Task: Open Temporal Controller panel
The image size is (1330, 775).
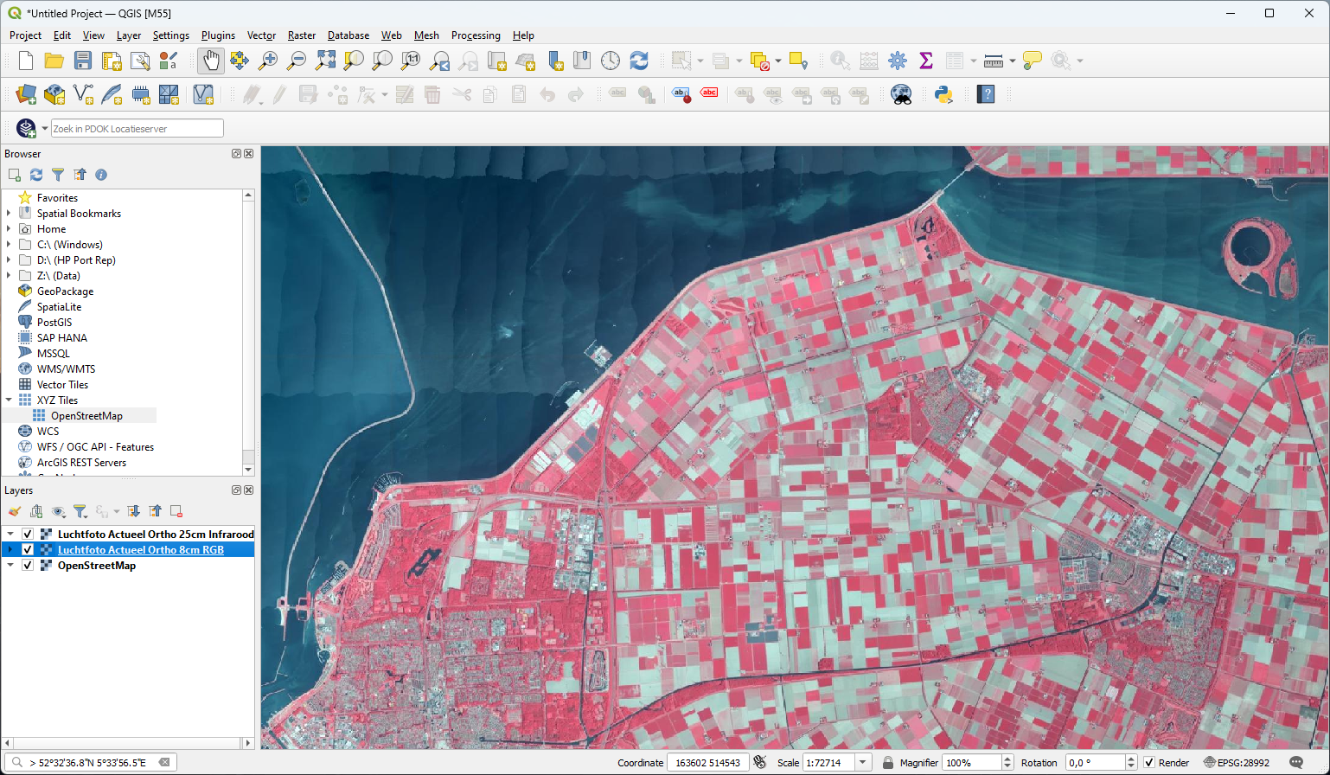Action: (611, 61)
